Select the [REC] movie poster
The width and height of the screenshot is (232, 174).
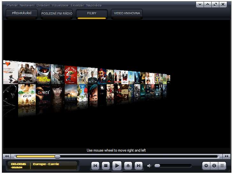(43, 94)
